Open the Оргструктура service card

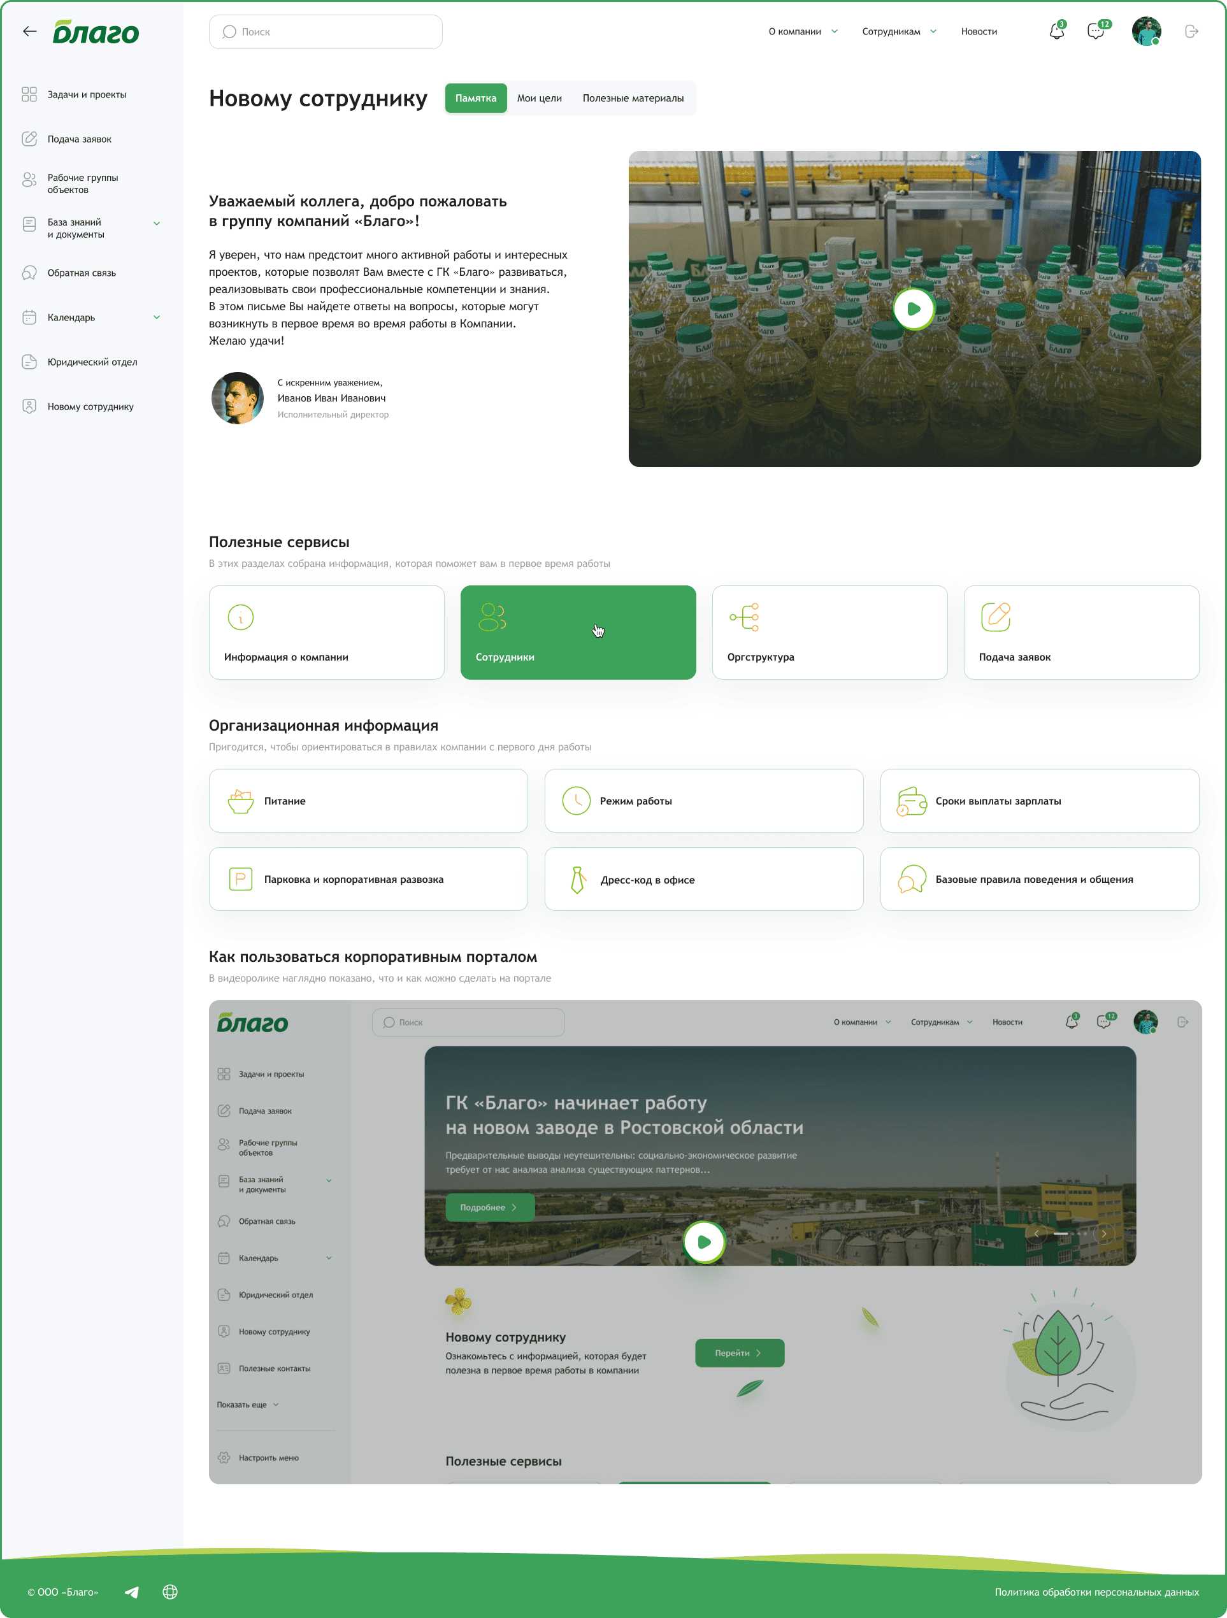pyautogui.click(x=829, y=632)
